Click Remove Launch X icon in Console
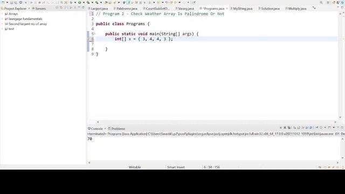345x194 pixels. pyautogui.click(x=285, y=128)
